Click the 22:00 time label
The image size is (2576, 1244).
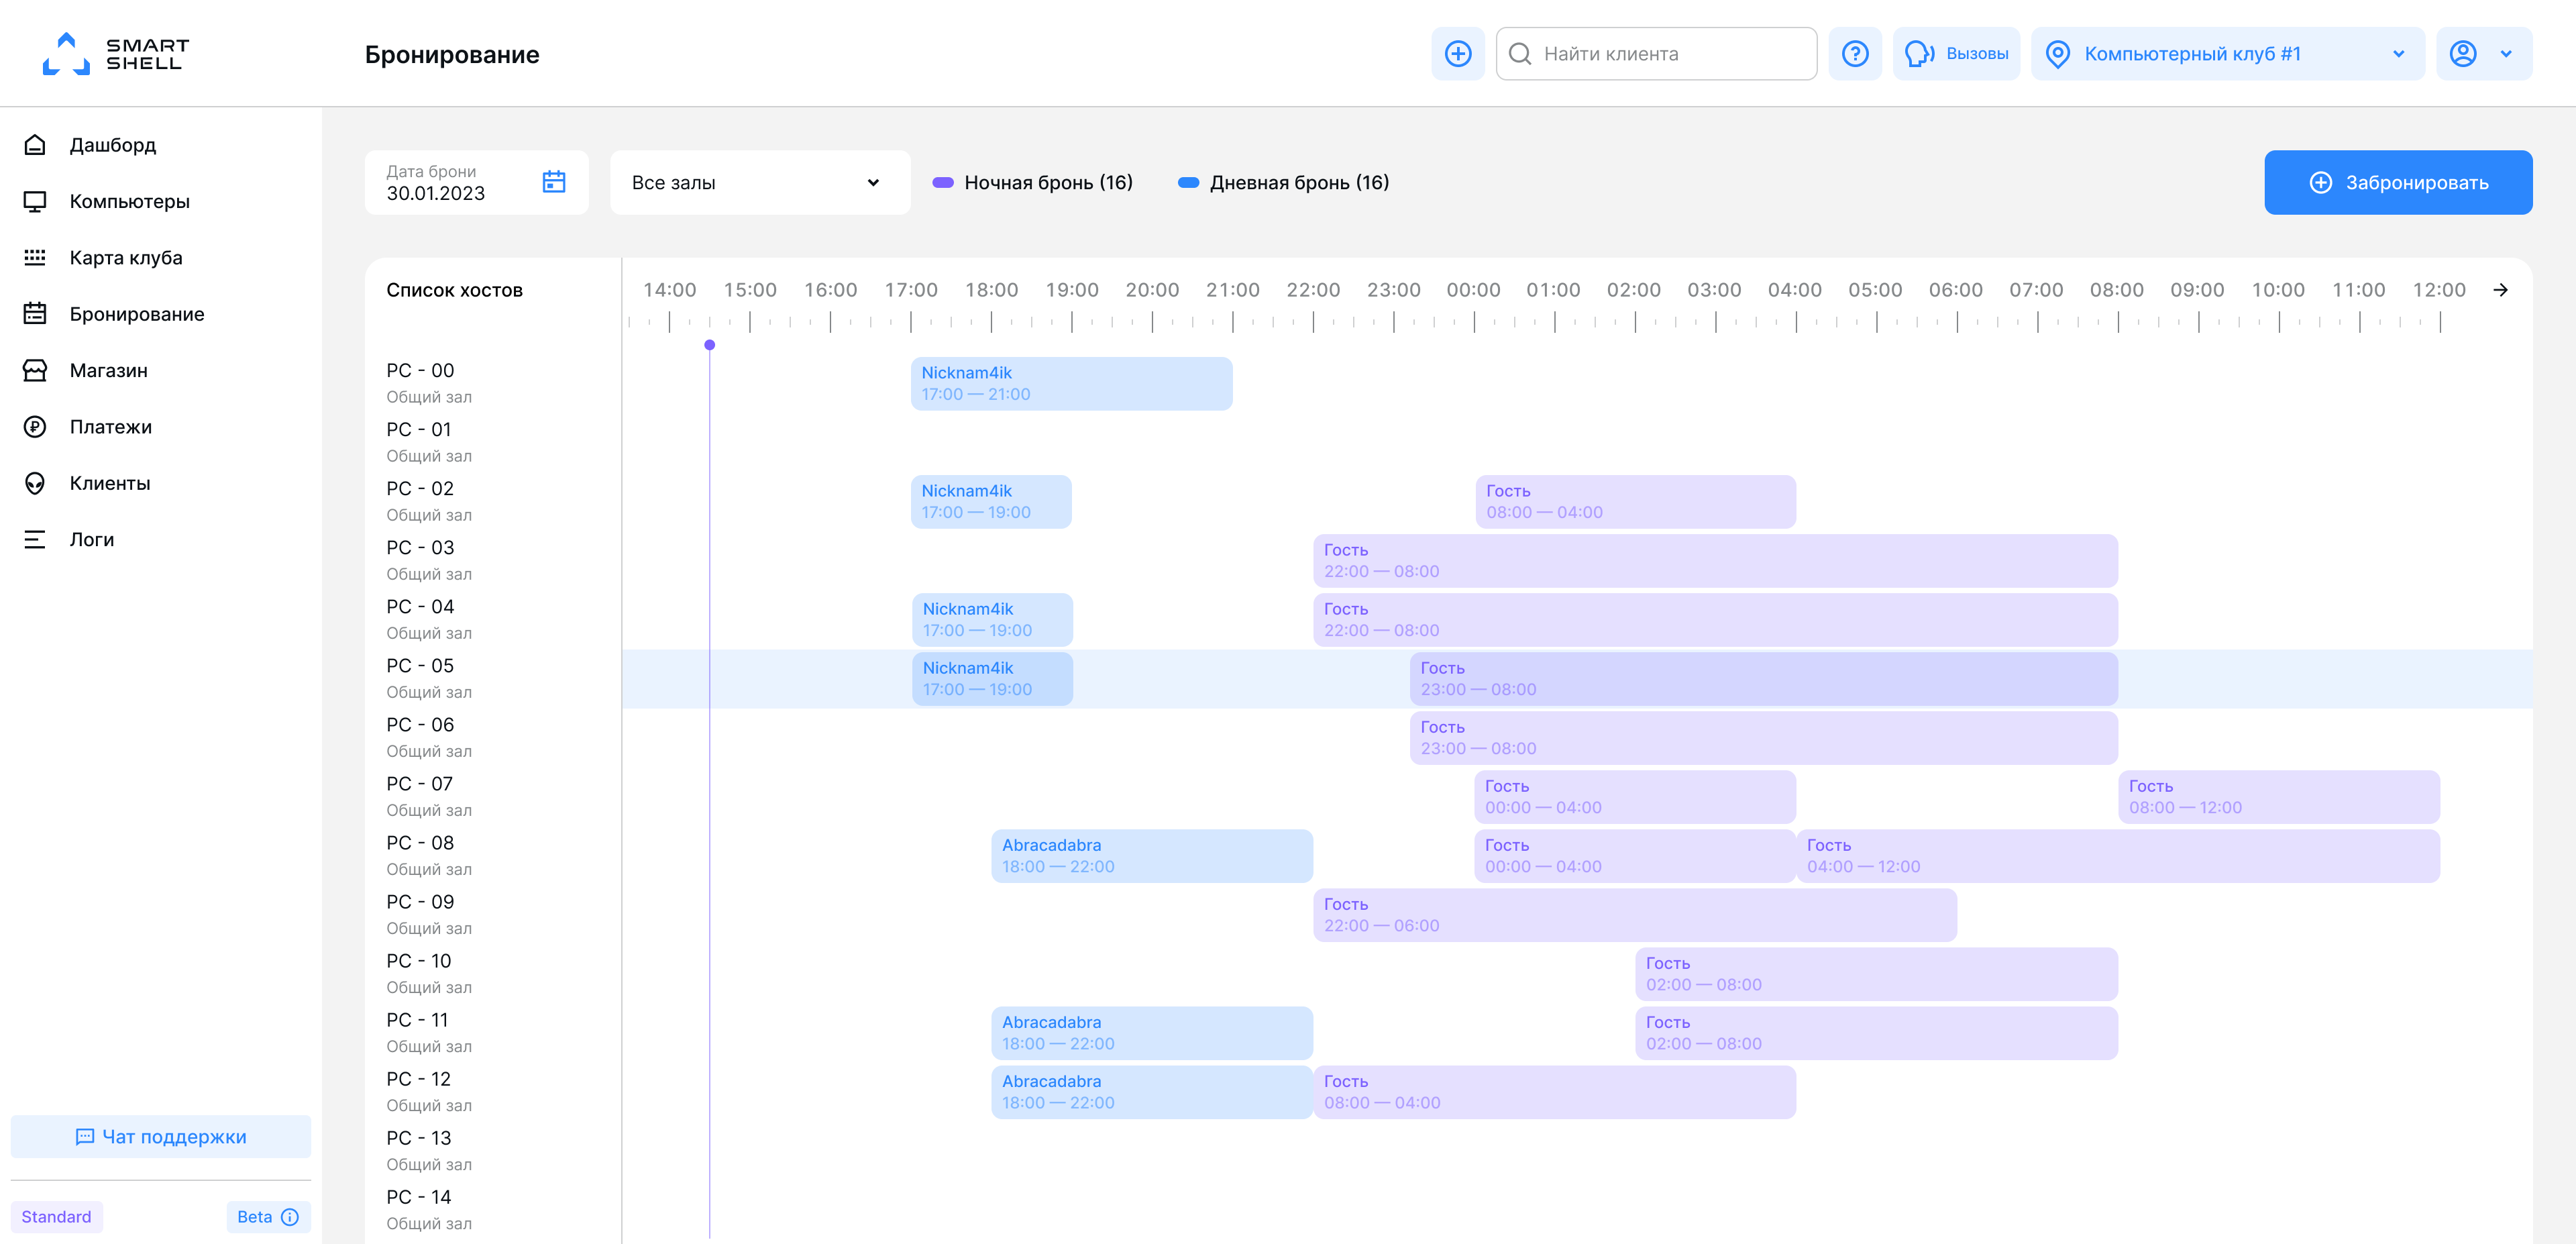click(x=1313, y=290)
